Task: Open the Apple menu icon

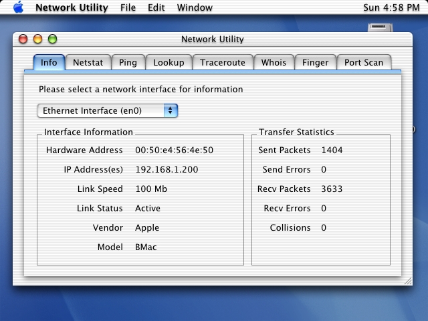Action: coord(18,7)
